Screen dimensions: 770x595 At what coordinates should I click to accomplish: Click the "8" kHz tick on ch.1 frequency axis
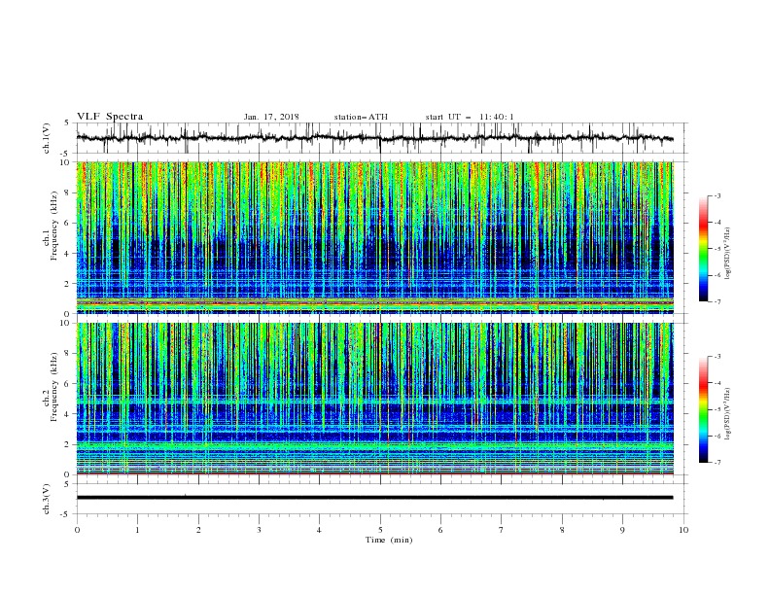click(67, 192)
